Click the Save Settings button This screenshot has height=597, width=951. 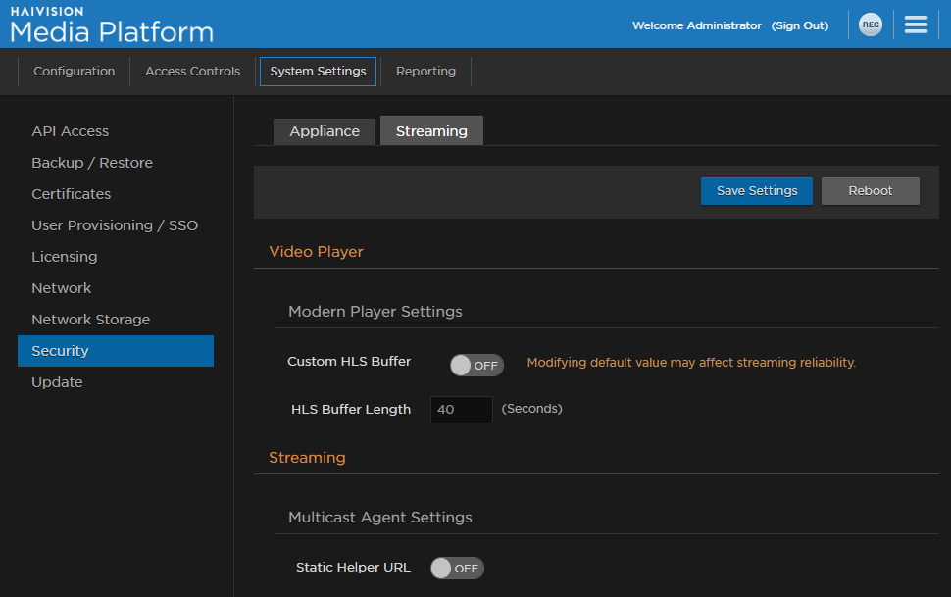point(756,190)
